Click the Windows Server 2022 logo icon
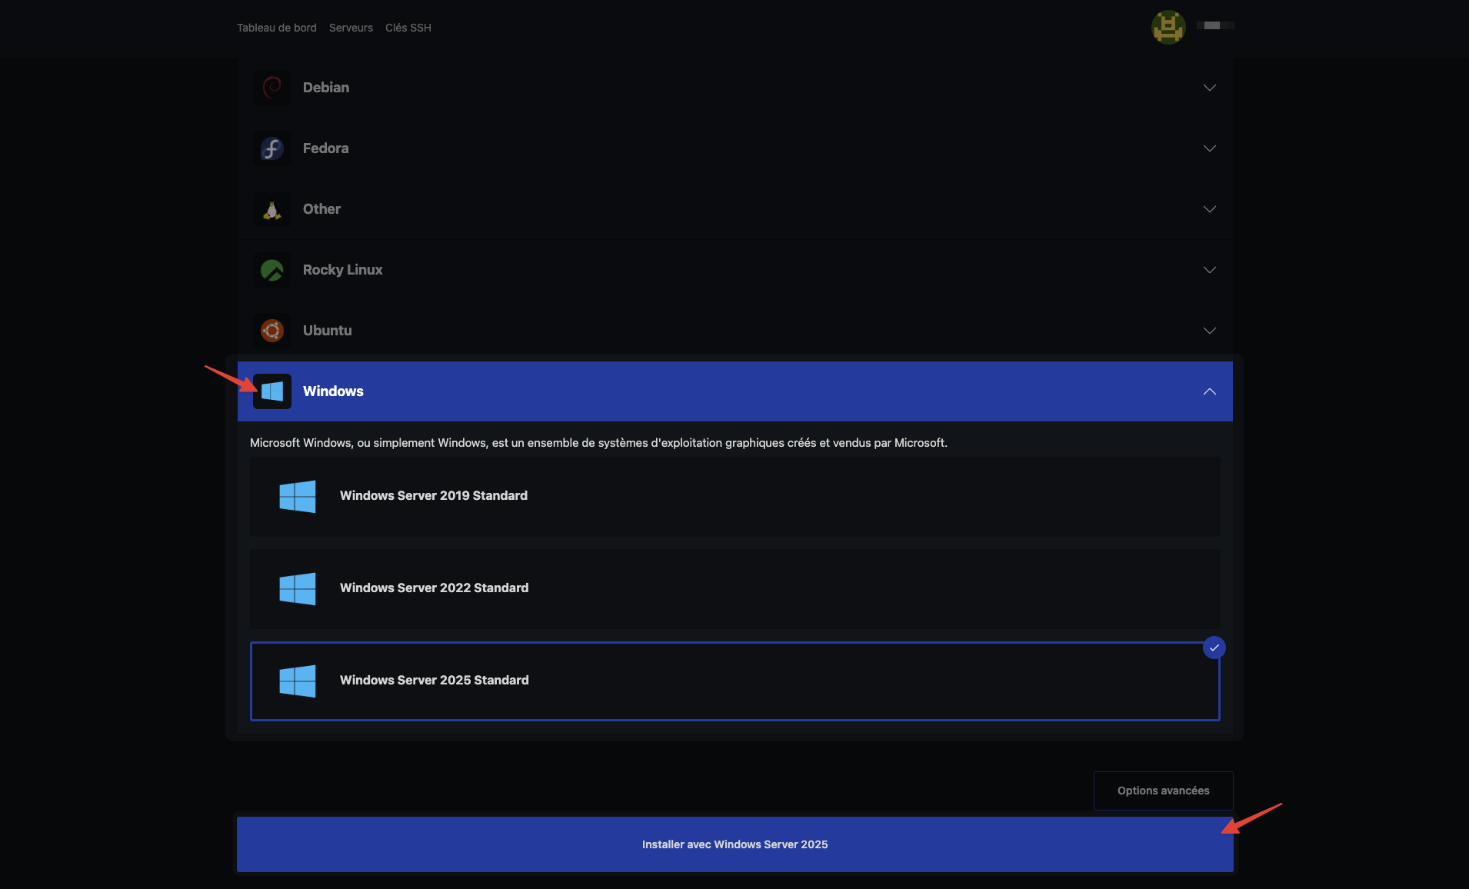 298,588
